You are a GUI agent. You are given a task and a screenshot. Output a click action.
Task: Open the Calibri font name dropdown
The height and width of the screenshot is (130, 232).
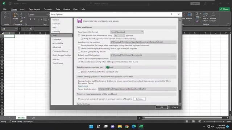47,14
